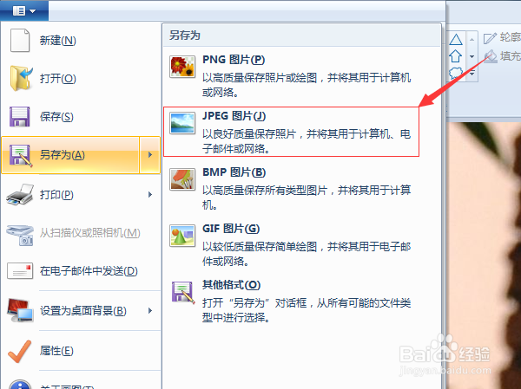Choose 保存(S) menu item

pos(81,117)
